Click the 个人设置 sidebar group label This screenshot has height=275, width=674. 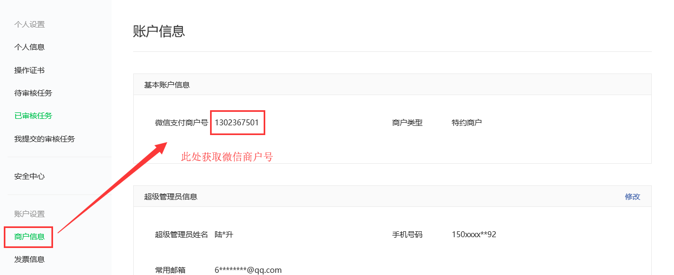pos(29,24)
